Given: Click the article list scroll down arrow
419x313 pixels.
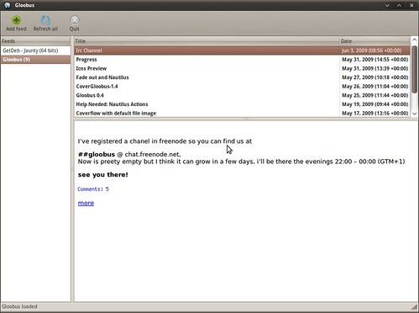Looking at the screenshot, I should click(415, 114).
